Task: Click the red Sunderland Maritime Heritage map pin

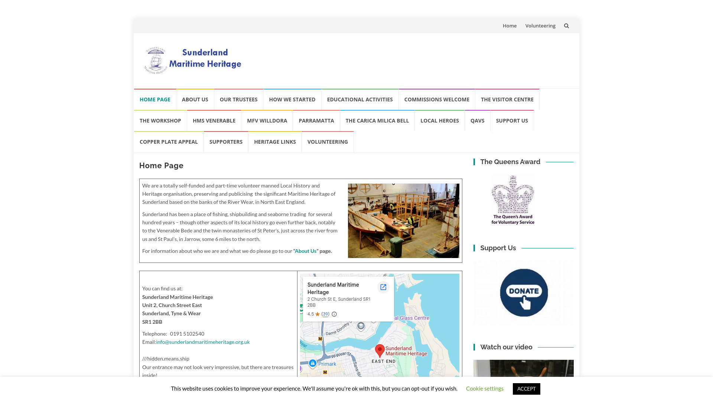Action: [380, 351]
